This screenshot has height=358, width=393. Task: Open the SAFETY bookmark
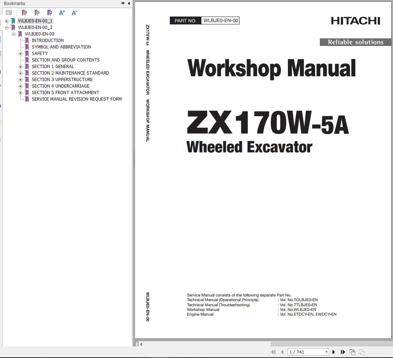tap(39, 54)
